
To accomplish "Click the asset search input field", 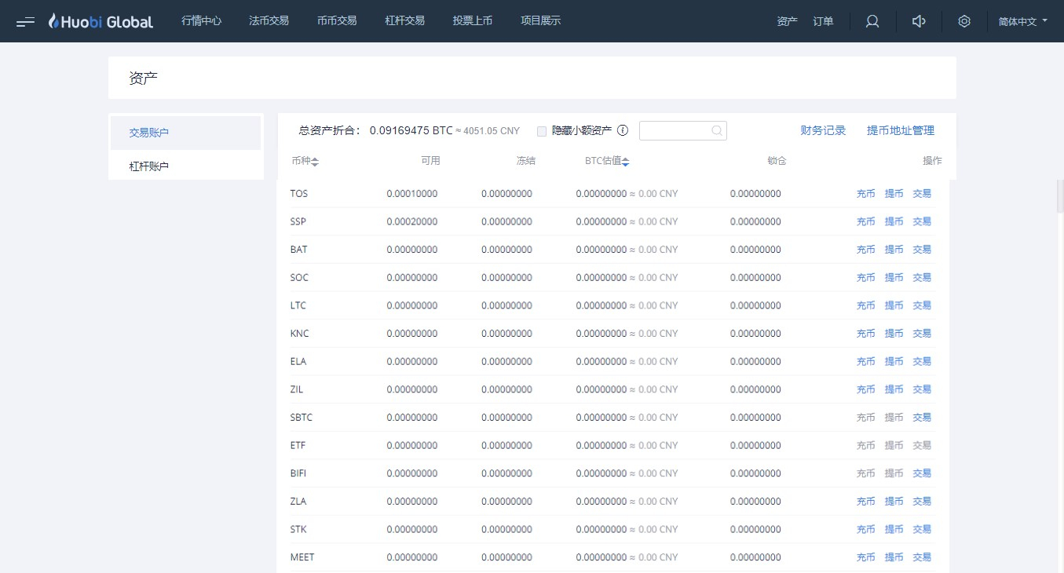I will [683, 131].
